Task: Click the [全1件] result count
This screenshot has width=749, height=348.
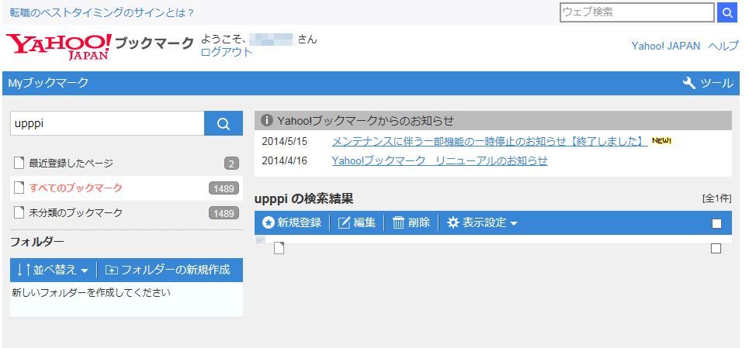Action: (716, 198)
